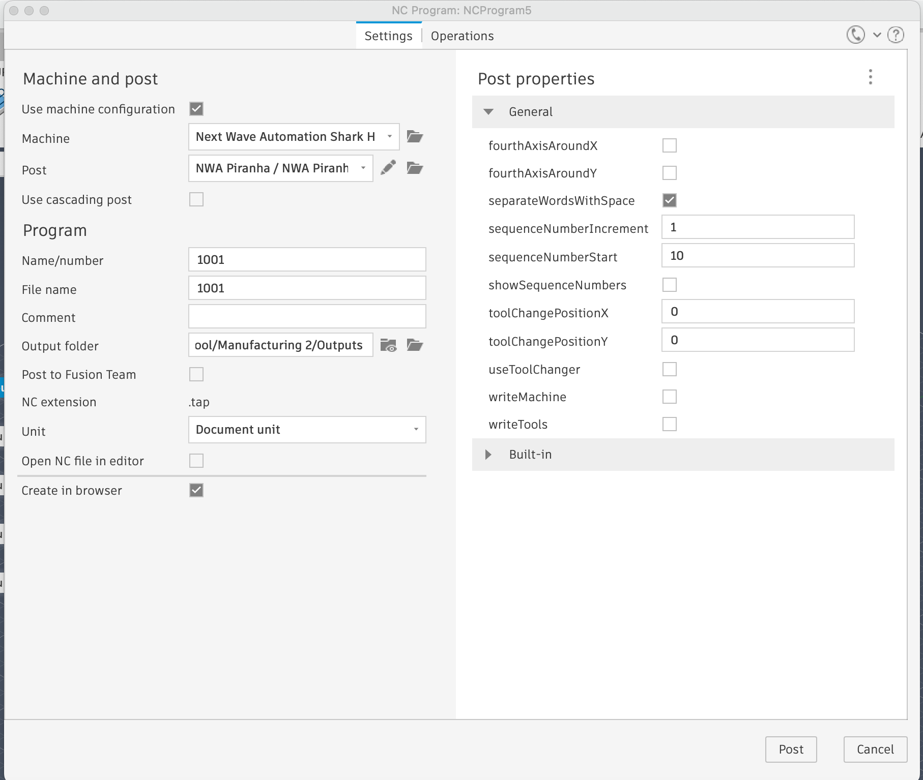This screenshot has width=923, height=780.
Task: Click the File name input field
Action: [307, 288]
